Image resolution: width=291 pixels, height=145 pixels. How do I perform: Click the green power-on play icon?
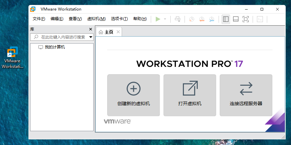158,19
